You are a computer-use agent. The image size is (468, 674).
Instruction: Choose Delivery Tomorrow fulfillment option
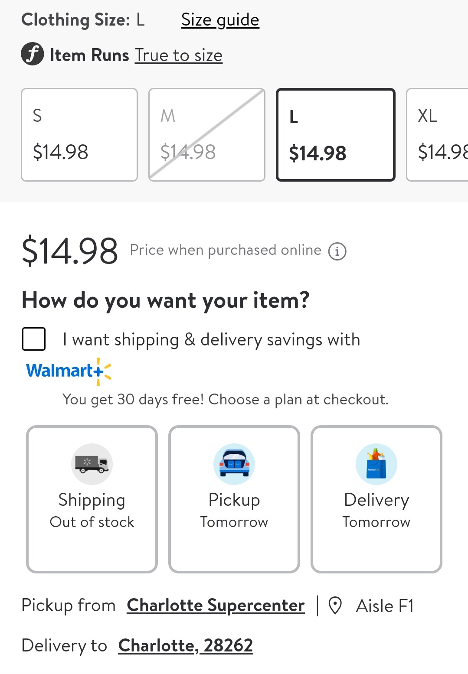(376, 499)
